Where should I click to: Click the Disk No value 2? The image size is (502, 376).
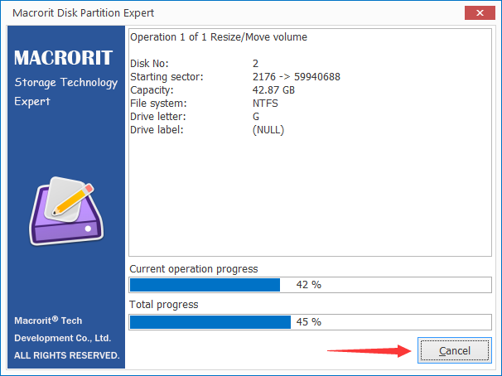tap(255, 64)
